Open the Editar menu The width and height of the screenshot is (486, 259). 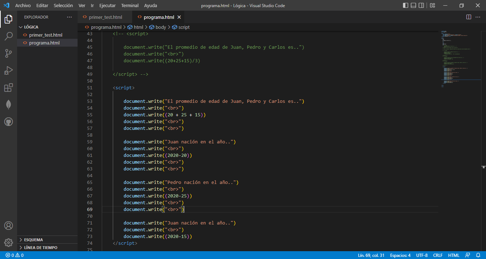coord(42,5)
